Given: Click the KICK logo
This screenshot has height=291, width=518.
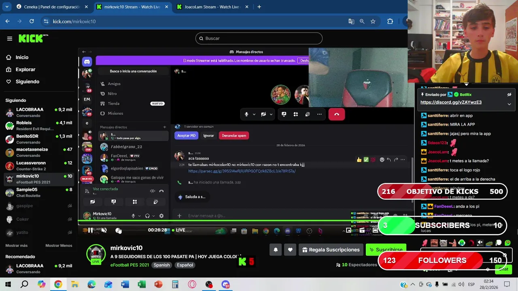Looking at the screenshot, I should pos(33,38).
